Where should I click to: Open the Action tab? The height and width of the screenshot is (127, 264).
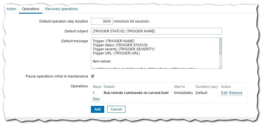coord(11,9)
